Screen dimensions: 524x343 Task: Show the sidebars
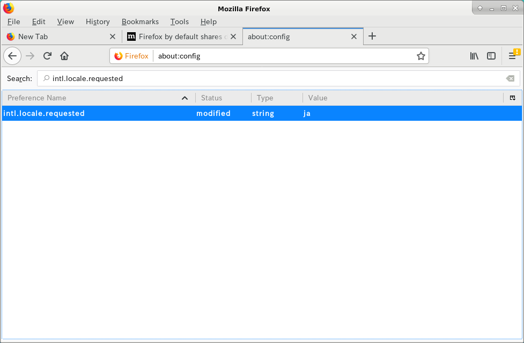pos(491,56)
